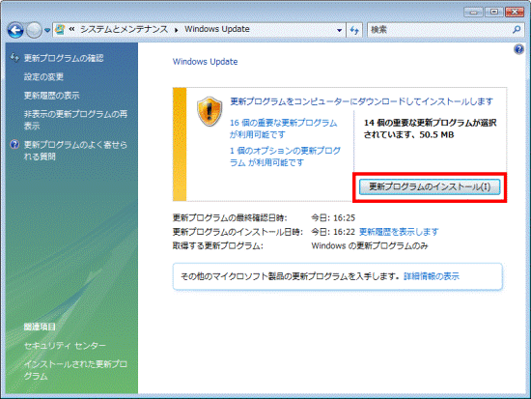Viewport: 531px width, 399px height.
Task: Maximize the Windows Update window
Action: tap(494, 13)
